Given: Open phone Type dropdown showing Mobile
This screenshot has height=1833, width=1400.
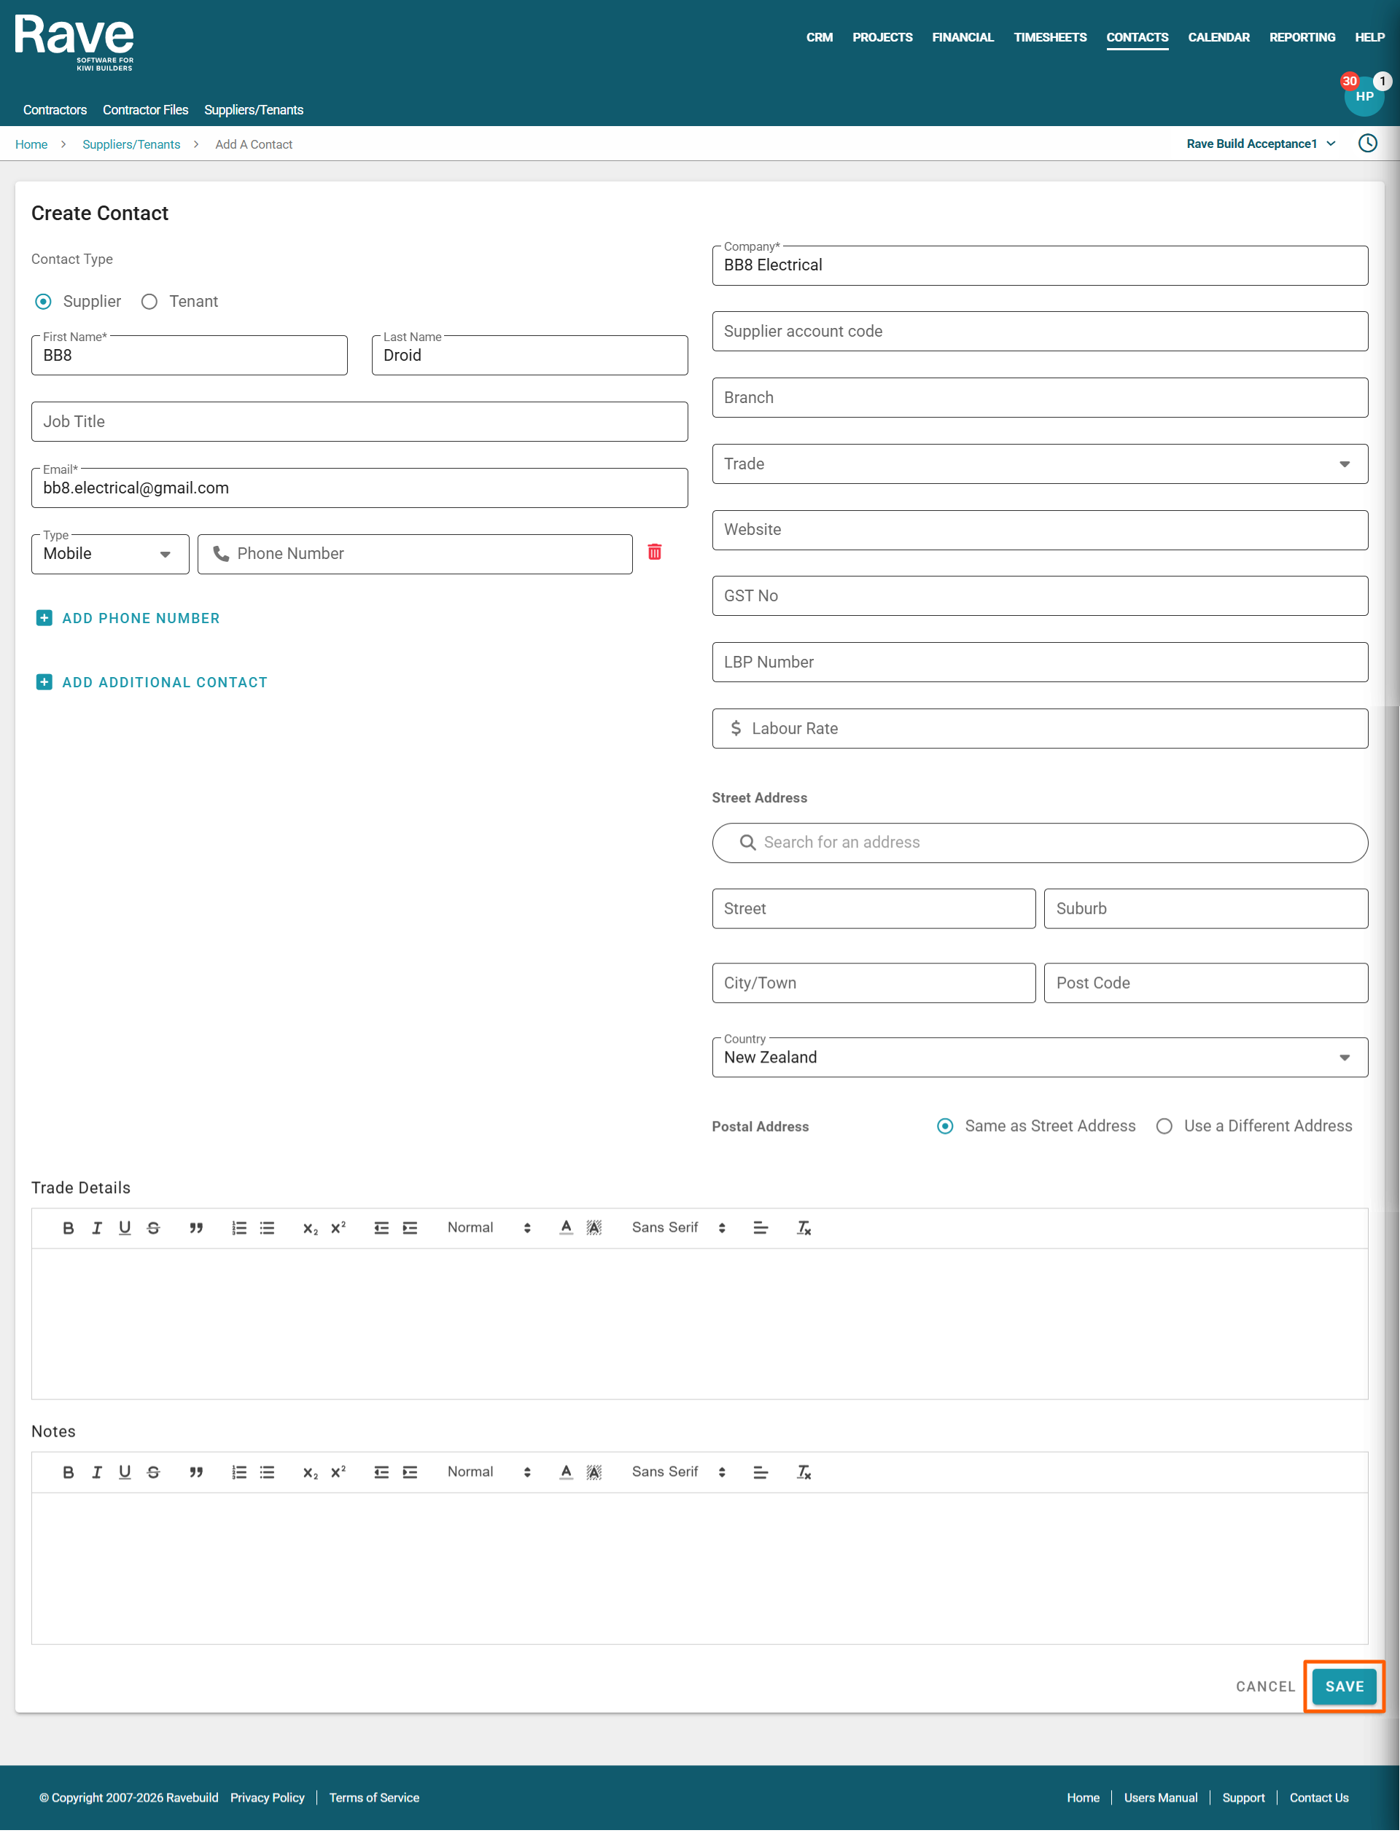Looking at the screenshot, I should point(109,554).
